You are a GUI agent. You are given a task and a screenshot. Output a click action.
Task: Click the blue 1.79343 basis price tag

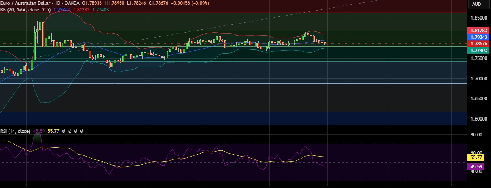click(x=478, y=37)
